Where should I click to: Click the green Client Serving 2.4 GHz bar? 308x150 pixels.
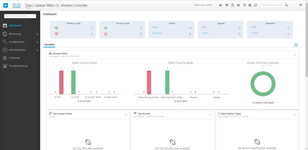[x=167, y=82]
